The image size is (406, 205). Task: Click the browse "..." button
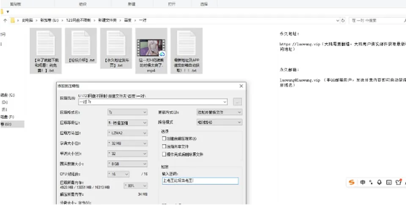(x=237, y=102)
